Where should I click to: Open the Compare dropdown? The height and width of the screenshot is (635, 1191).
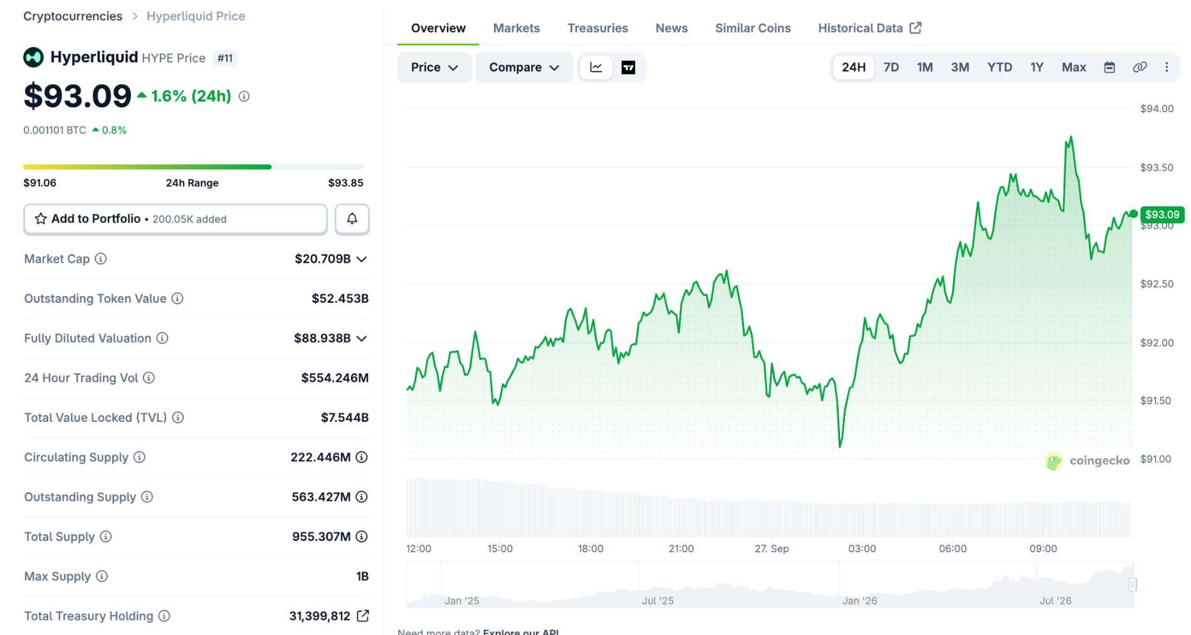(x=524, y=68)
